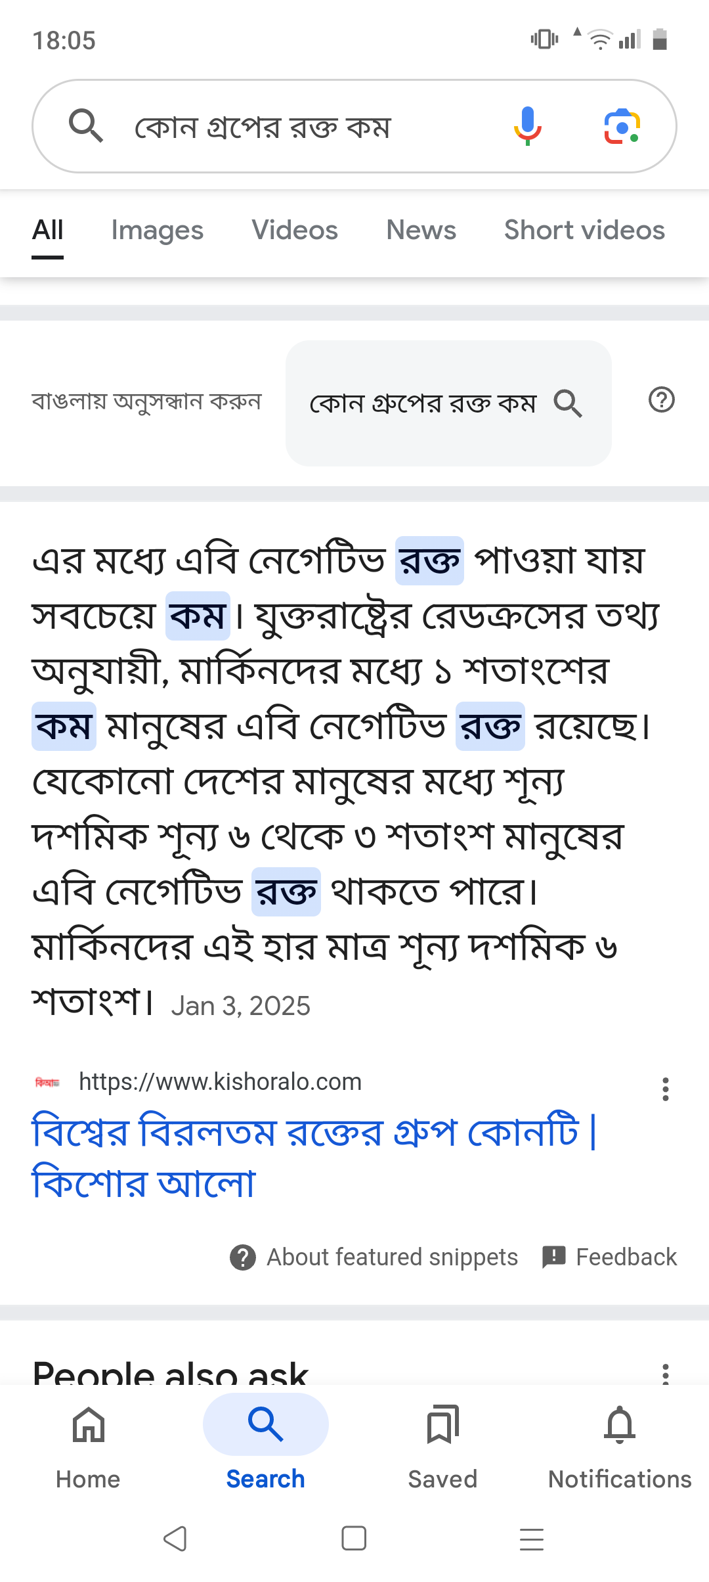Open three-dot menu beside People also ask
This screenshot has height=1582, width=709.
click(x=666, y=1374)
